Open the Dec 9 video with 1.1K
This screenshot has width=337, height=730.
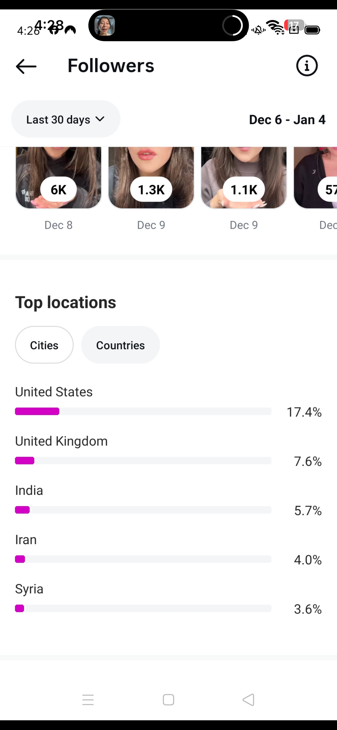click(244, 178)
